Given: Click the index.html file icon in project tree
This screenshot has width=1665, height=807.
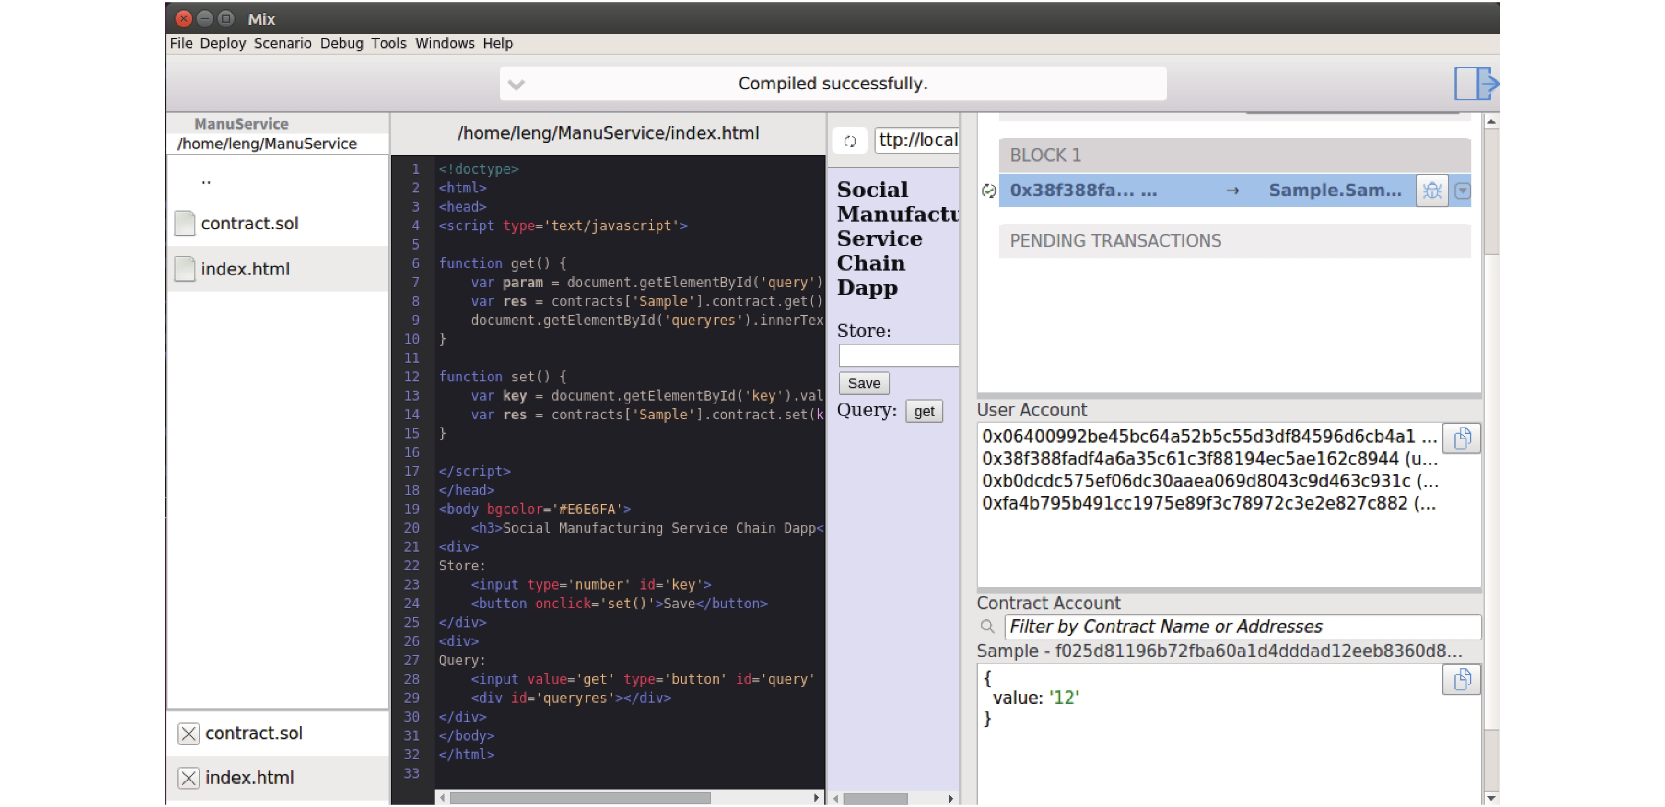Looking at the screenshot, I should 185,269.
